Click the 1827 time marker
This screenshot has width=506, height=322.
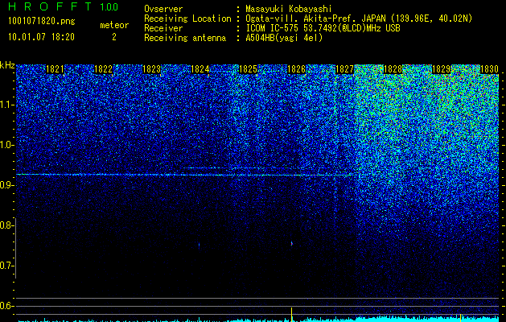344,69
